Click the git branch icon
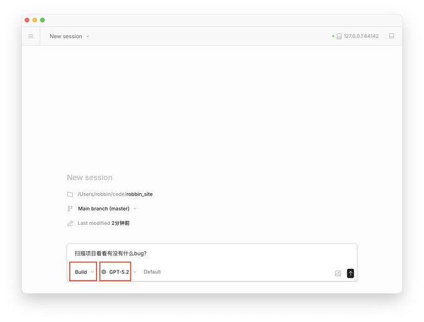Screen dimensions: 424x322 point(70,209)
